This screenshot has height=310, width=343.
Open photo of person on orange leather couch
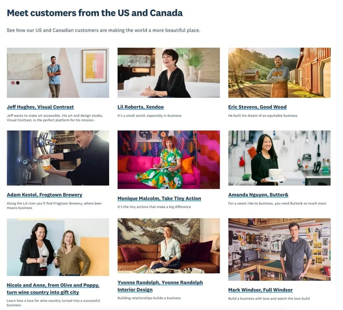(x=168, y=246)
